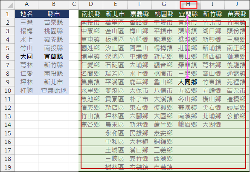Click 新北市 cell in column B
The image size is (250, 172).
click(54, 82)
